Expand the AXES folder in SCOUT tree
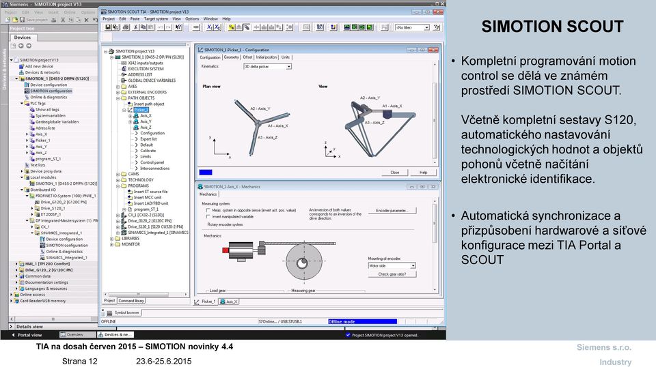Viewport: 656px width, 367px height. (x=118, y=87)
